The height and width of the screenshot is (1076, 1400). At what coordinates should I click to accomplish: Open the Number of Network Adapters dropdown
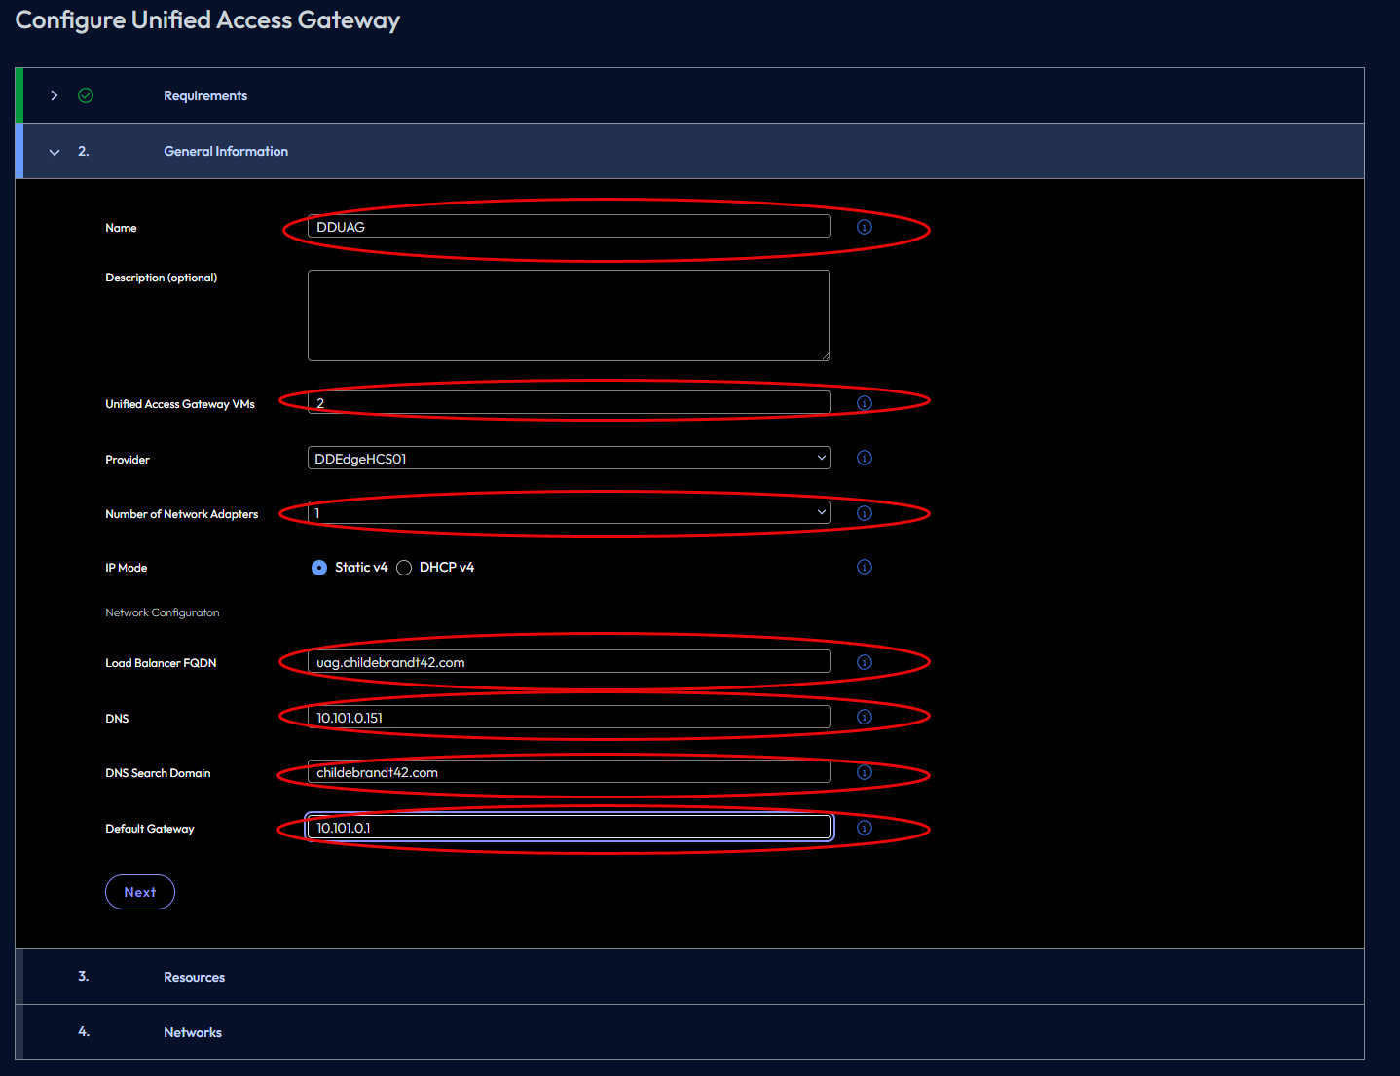pyautogui.click(x=569, y=513)
